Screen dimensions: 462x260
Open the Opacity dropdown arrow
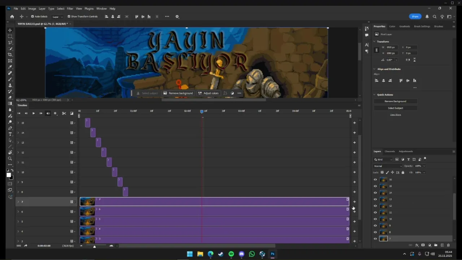pyautogui.click(x=424, y=166)
